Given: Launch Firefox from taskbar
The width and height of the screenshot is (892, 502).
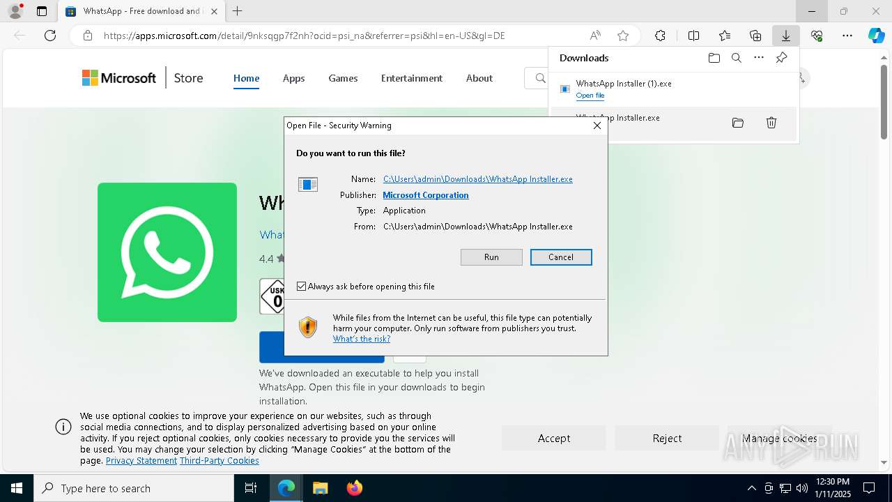Looking at the screenshot, I should [x=355, y=488].
